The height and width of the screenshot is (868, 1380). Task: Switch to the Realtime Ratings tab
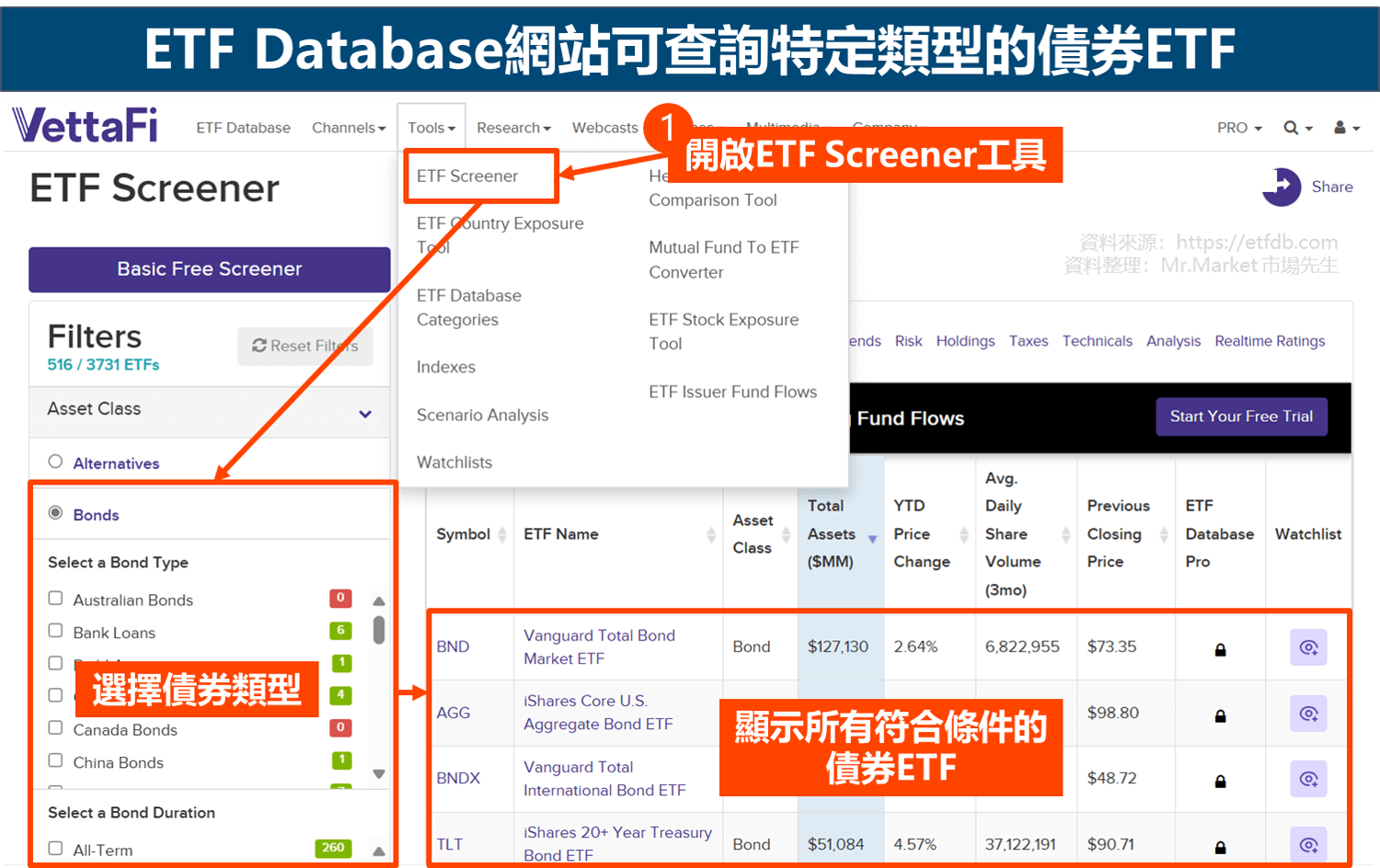pos(1270,341)
